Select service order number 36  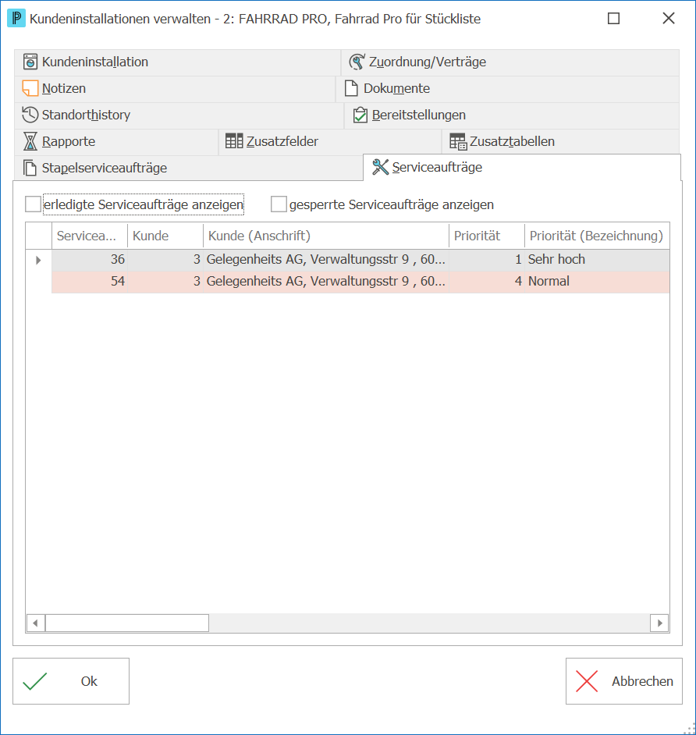(90, 260)
